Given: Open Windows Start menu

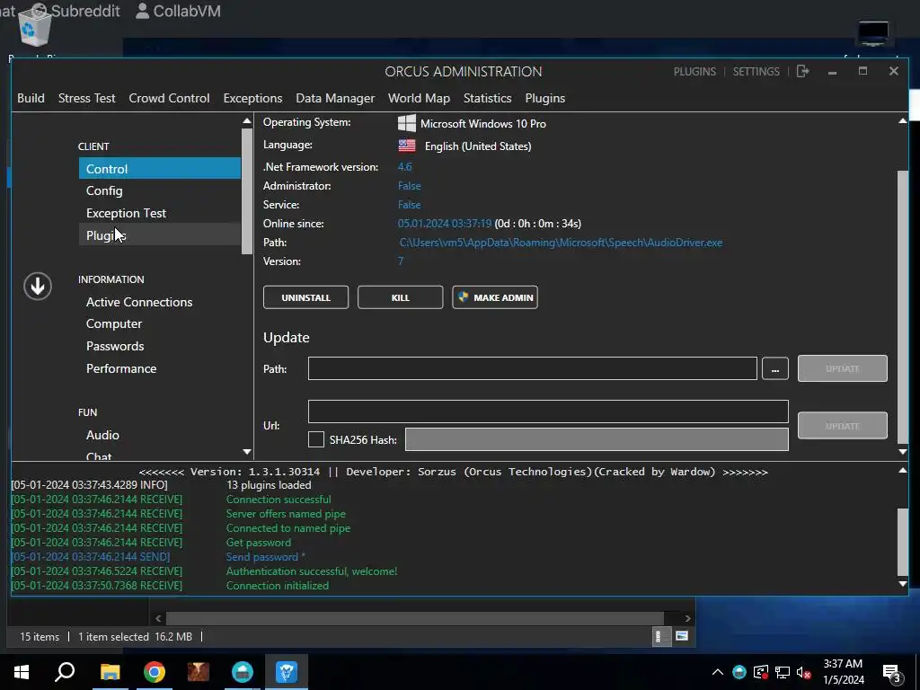Looking at the screenshot, I should point(22,672).
